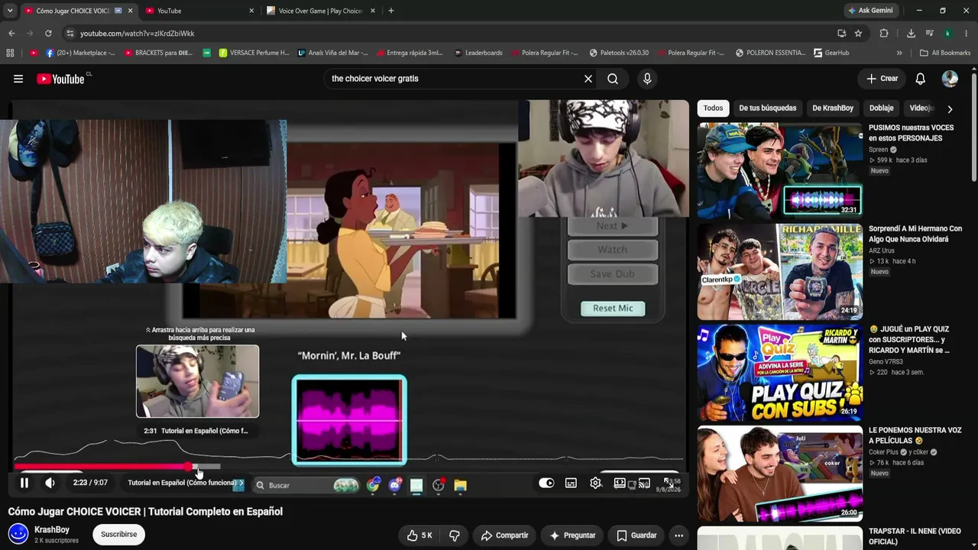Expand the chapter list from the player
Image resolution: width=978 pixels, height=550 pixels.
(186, 483)
